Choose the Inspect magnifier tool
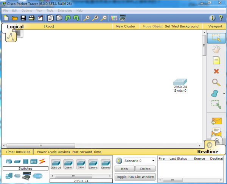This screenshot has height=184, width=227. tap(216, 83)
